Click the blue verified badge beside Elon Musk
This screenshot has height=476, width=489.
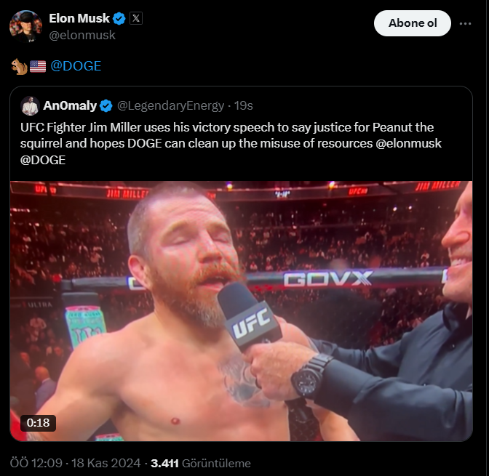pos(120,19)
